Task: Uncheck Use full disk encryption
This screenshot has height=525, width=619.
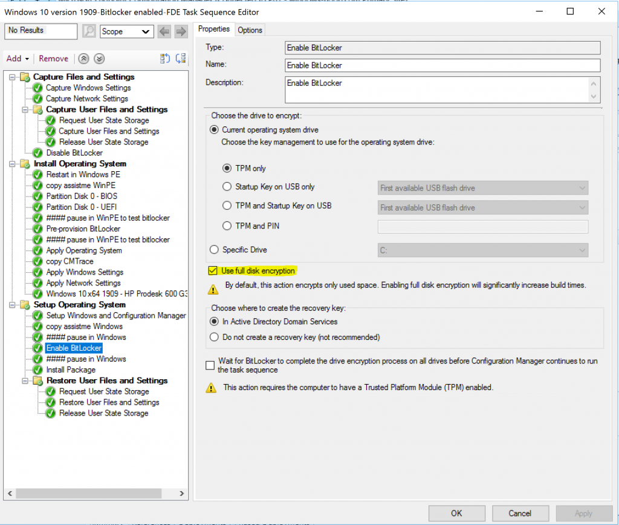Action: pos(212,271)
